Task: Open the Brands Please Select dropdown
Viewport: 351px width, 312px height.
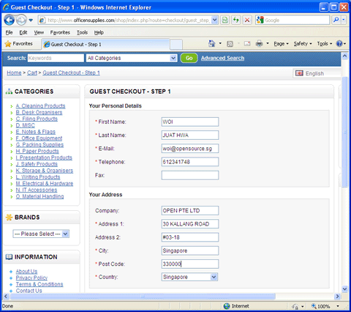Action: coord(41,234)
